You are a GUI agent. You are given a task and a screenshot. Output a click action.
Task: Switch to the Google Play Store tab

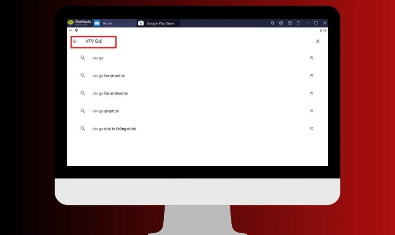point(158,23)
